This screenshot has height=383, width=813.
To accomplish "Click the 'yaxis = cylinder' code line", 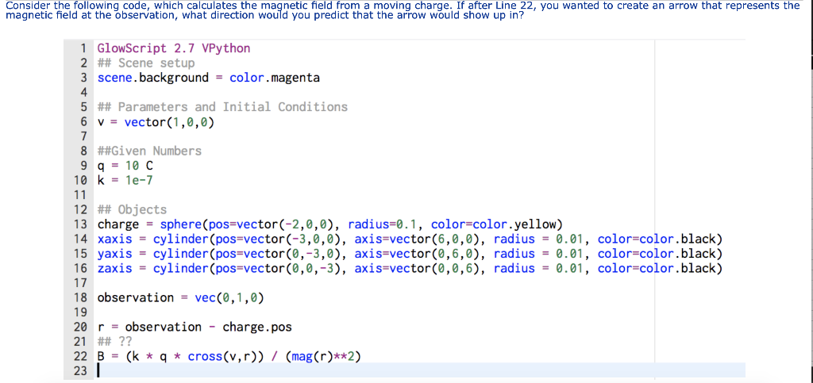I will (x=410, y=254).
